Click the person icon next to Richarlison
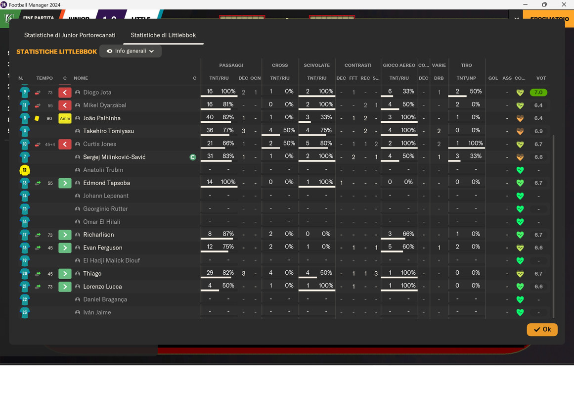574x396 pixels. 78,235
